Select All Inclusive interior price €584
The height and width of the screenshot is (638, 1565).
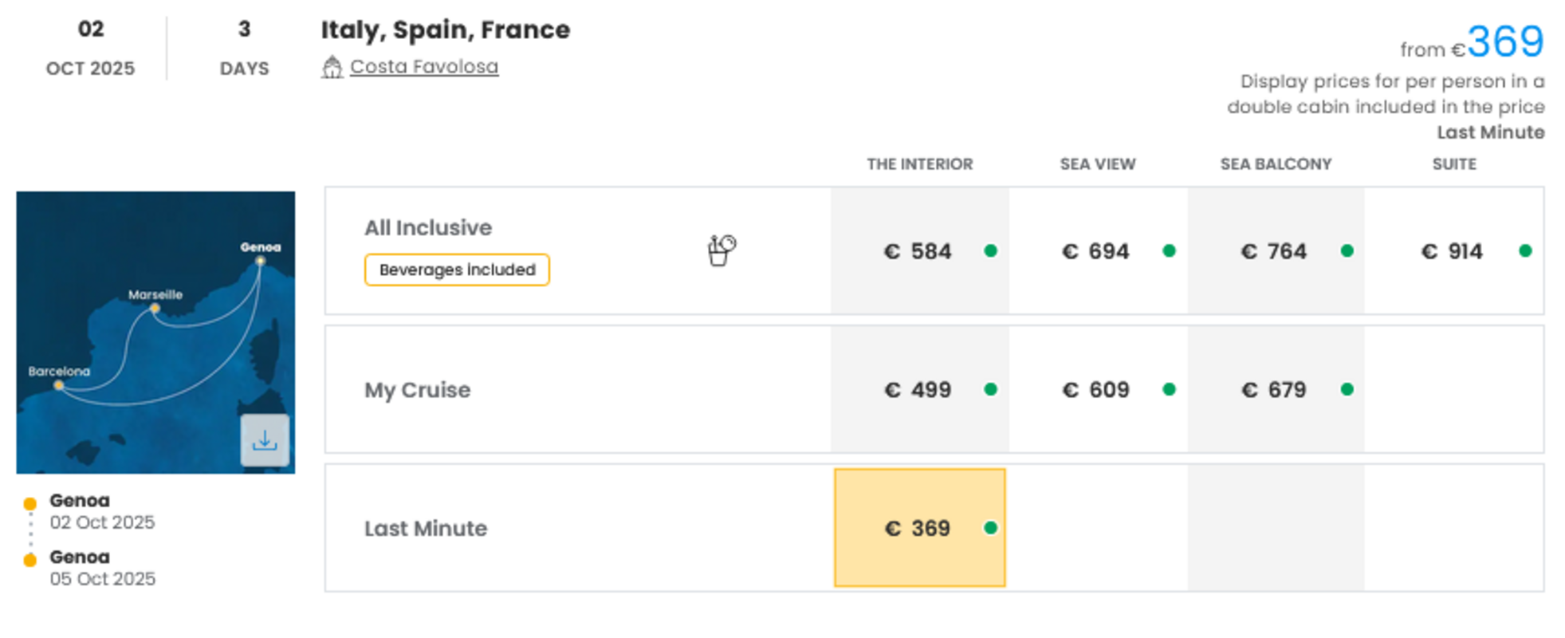click(x=919, y=251)
